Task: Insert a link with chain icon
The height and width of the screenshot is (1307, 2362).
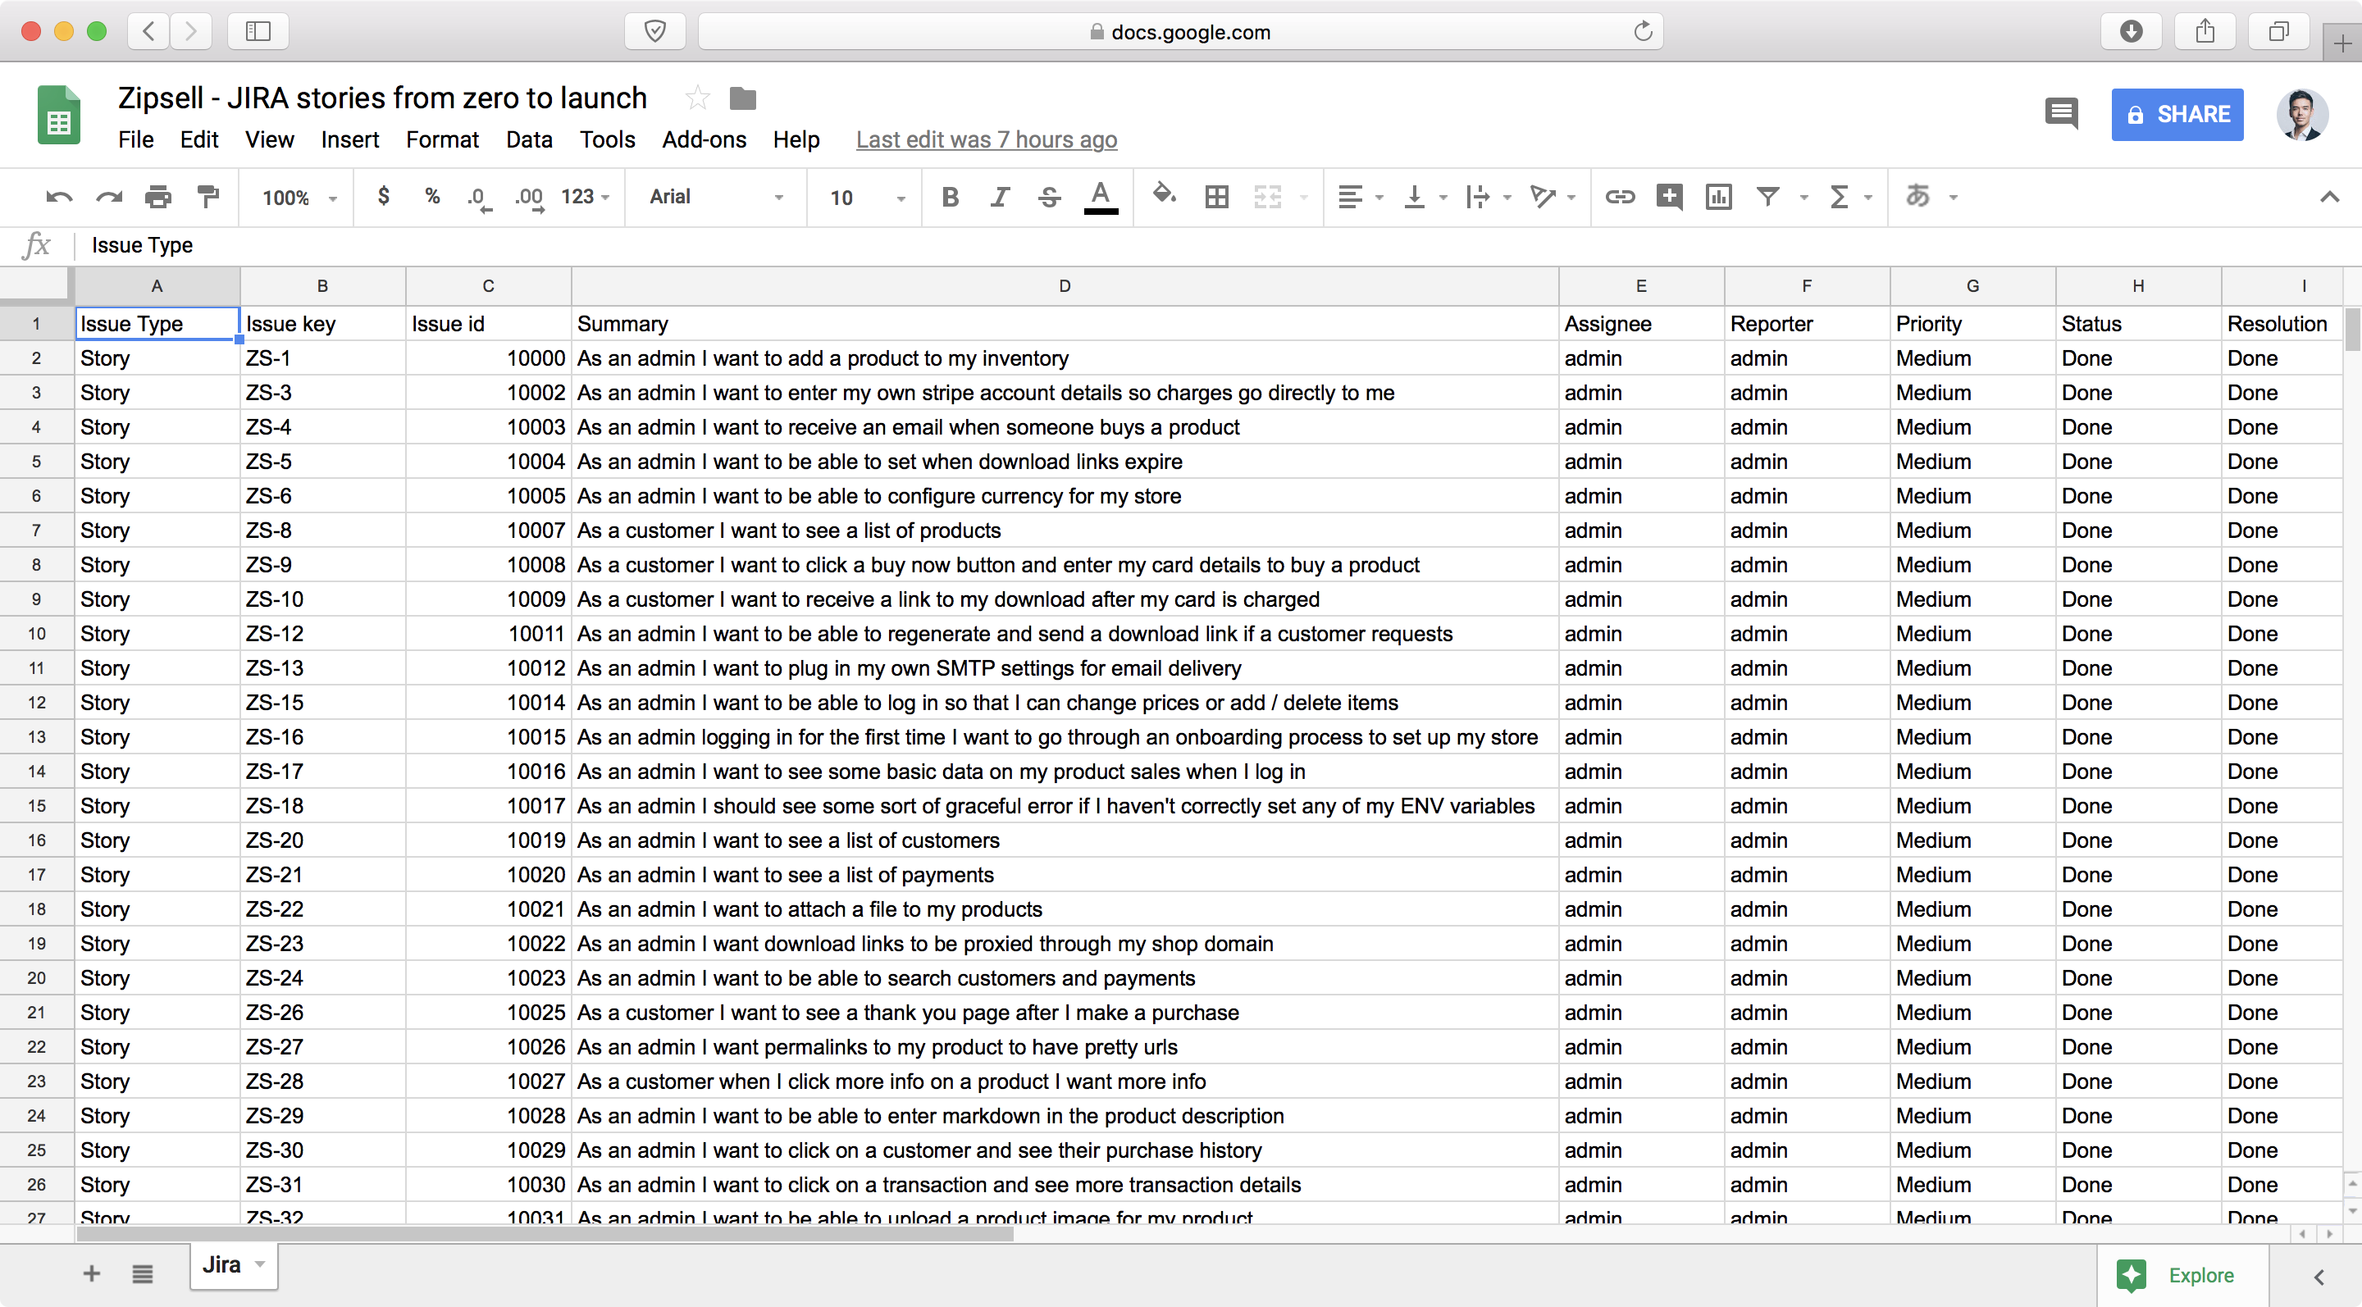Action: point(1619,196)
